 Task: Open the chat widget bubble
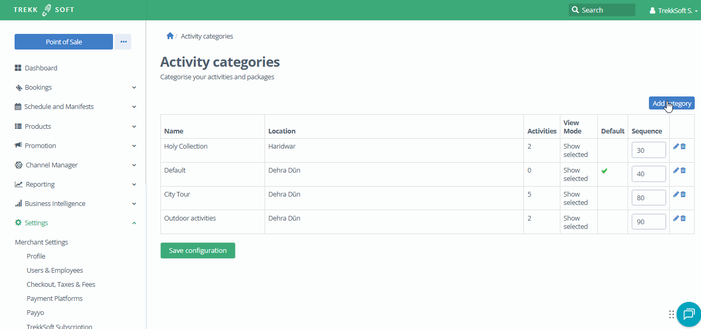click(689, 314)
